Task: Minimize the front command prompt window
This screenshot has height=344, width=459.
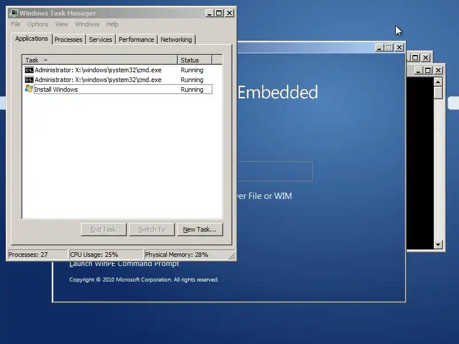Action: tap(418, 70)
